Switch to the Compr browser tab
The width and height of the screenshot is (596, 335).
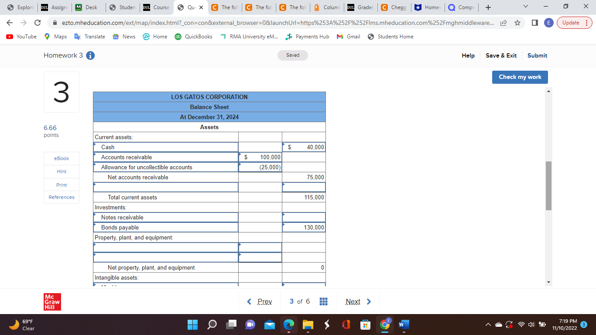[462, 7]
